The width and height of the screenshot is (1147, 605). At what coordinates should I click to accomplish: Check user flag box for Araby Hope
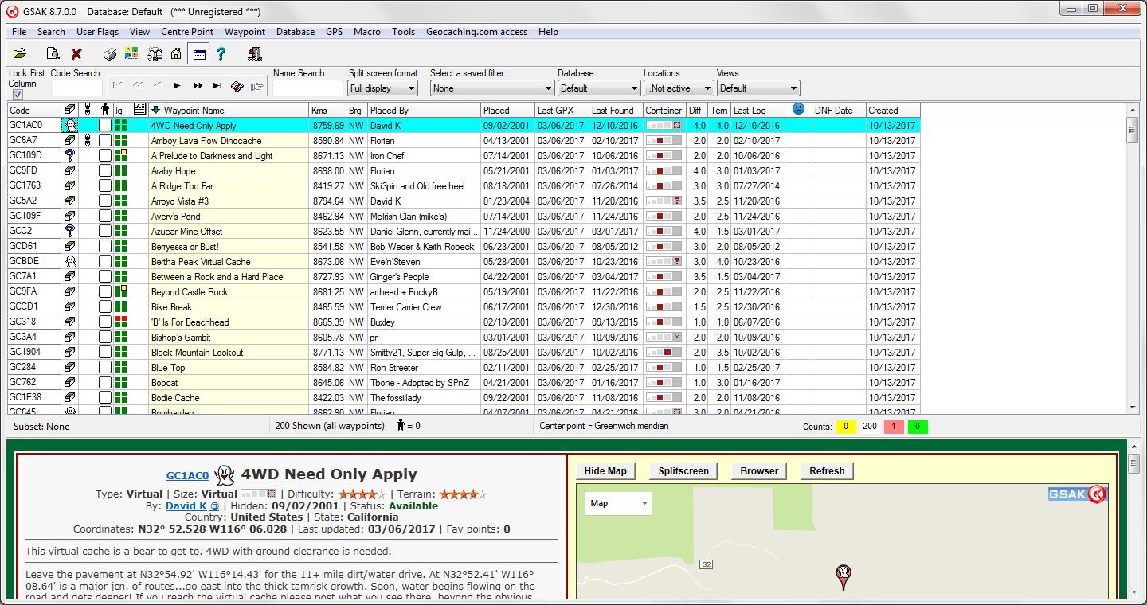coord(104,170)
